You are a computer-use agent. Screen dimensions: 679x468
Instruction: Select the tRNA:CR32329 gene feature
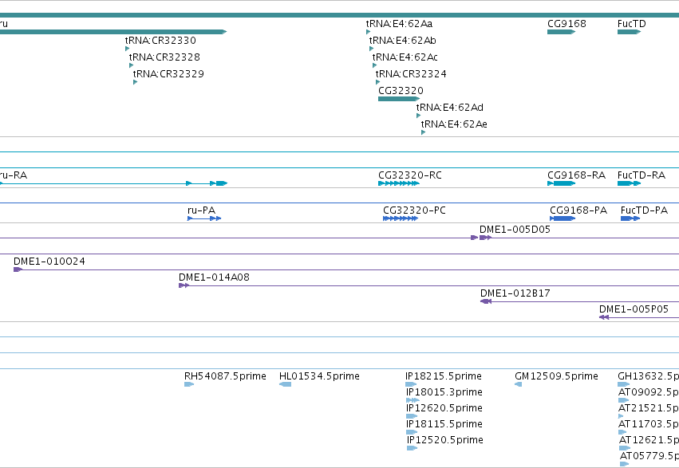(135, 82)
